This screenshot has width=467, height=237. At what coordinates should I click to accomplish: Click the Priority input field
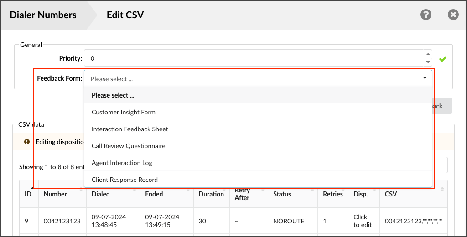[x=254, y=58]
